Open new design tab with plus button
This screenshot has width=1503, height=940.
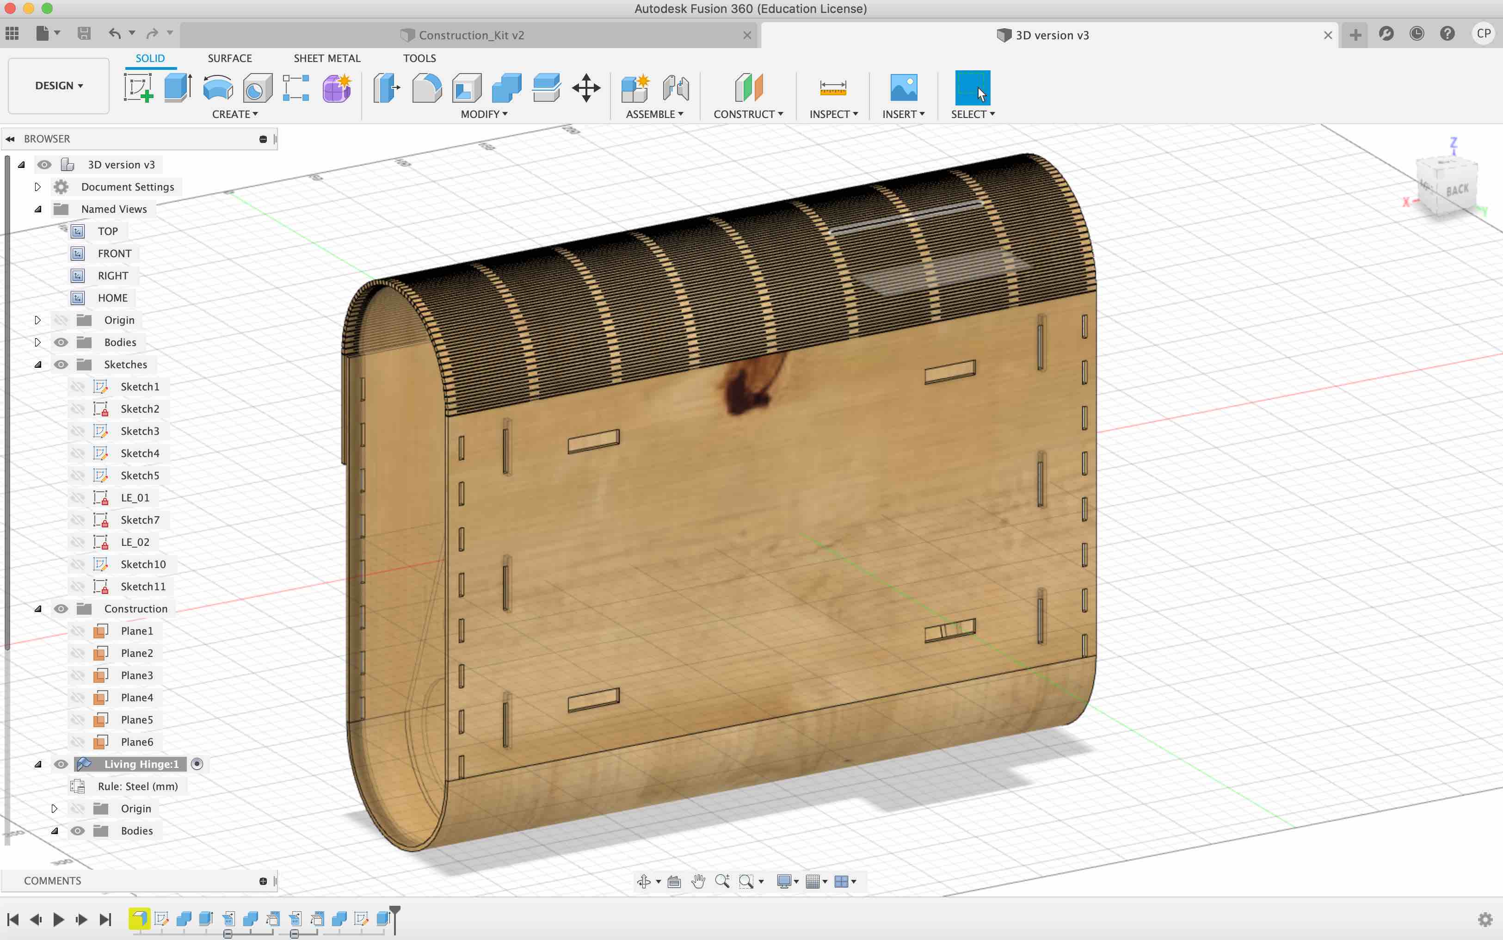[x=1355, y=35]
